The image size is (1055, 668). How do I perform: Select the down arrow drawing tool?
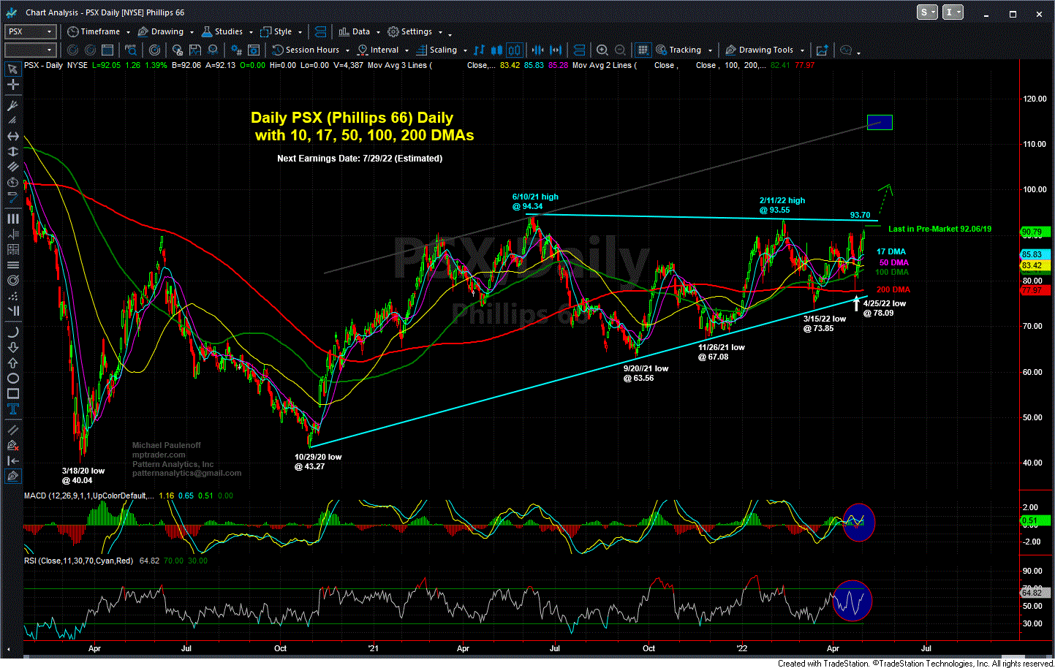tap(12, 347)
